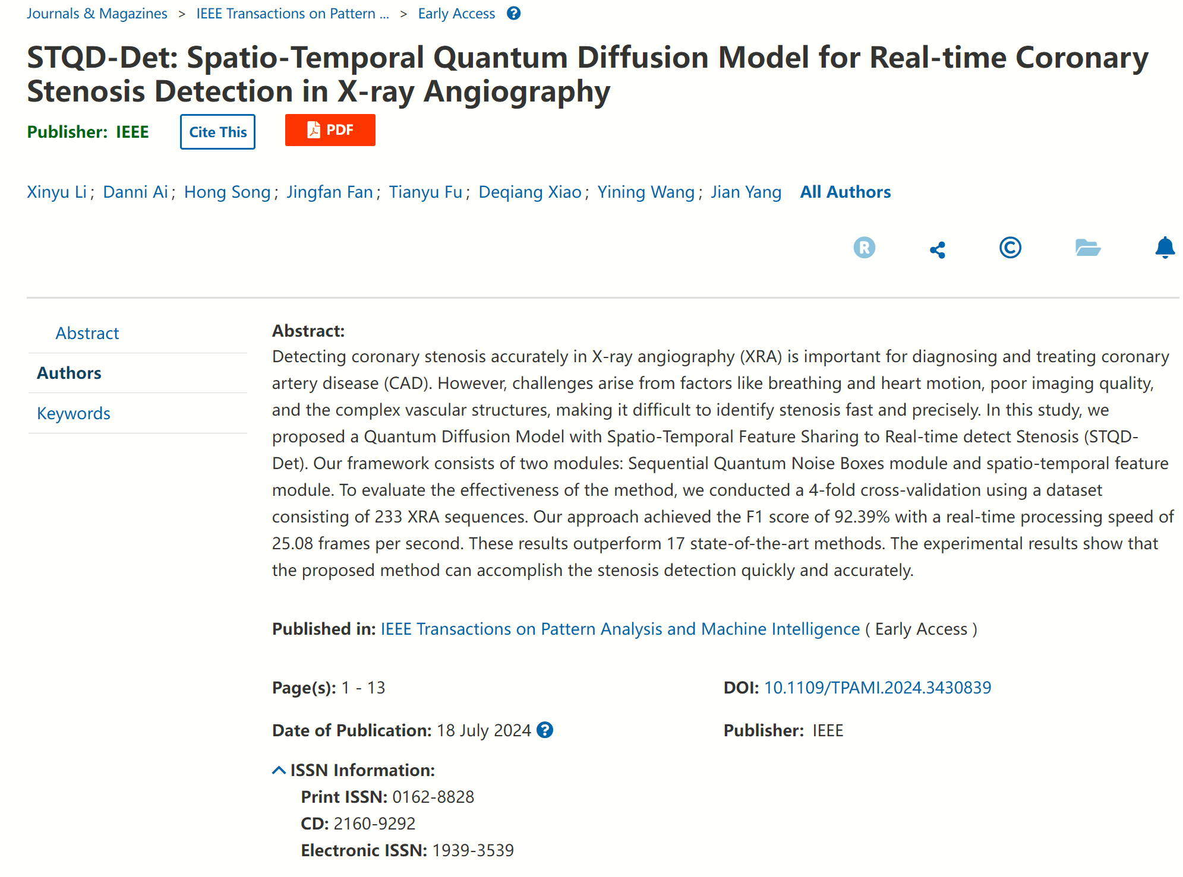Screen dimensions: 1183x877
Task: Collapse the ISSN Information section
Action: click(x=279, y=770)
